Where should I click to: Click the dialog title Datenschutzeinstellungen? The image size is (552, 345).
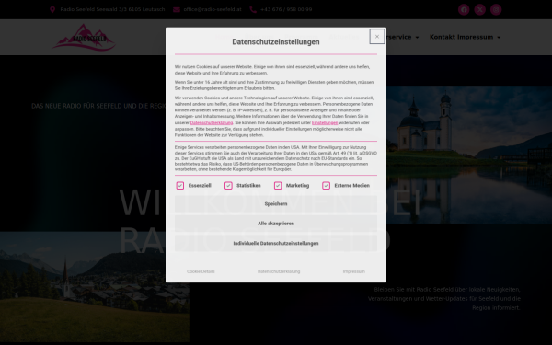[x=276, y=42]
